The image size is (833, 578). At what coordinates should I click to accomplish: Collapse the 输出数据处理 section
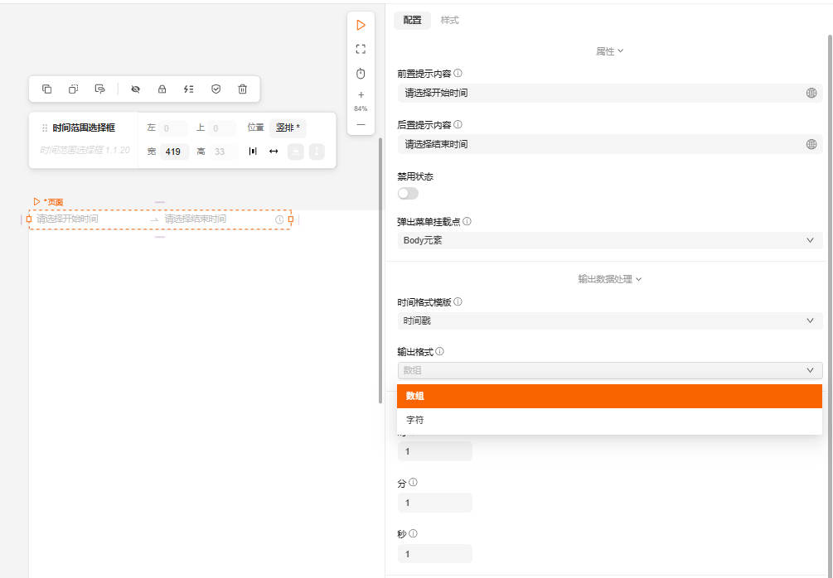click(610, 279)
